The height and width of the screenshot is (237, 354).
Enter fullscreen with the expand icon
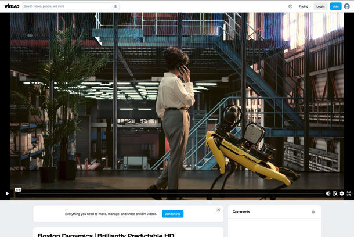349,193
